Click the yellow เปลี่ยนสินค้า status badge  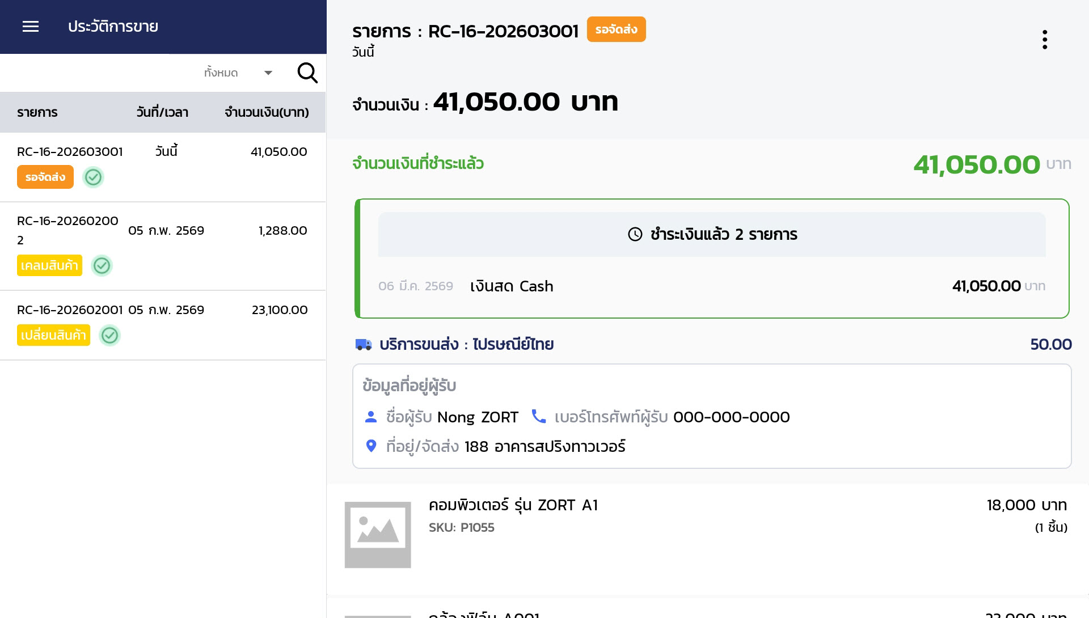[x=53, y=336]
